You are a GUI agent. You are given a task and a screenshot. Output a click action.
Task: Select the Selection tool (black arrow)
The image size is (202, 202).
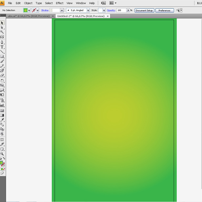[2, 23]
